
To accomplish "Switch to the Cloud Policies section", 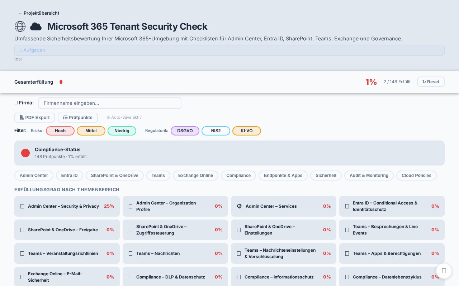I will pyautogui.click(x=416, y=176).
